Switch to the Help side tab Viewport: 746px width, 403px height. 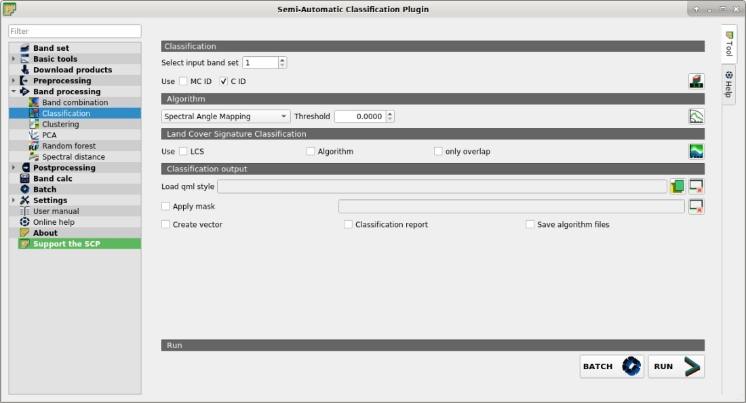point(729,85)
